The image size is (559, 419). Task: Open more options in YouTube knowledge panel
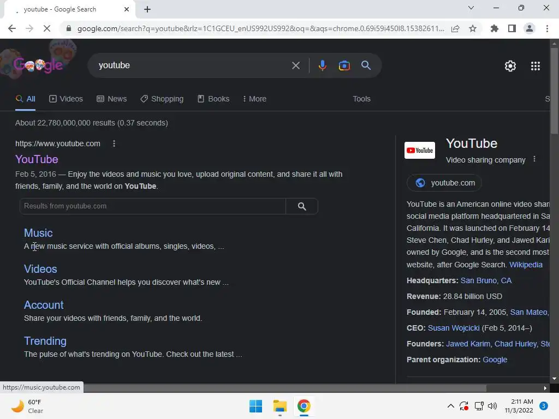coord(534,159)
